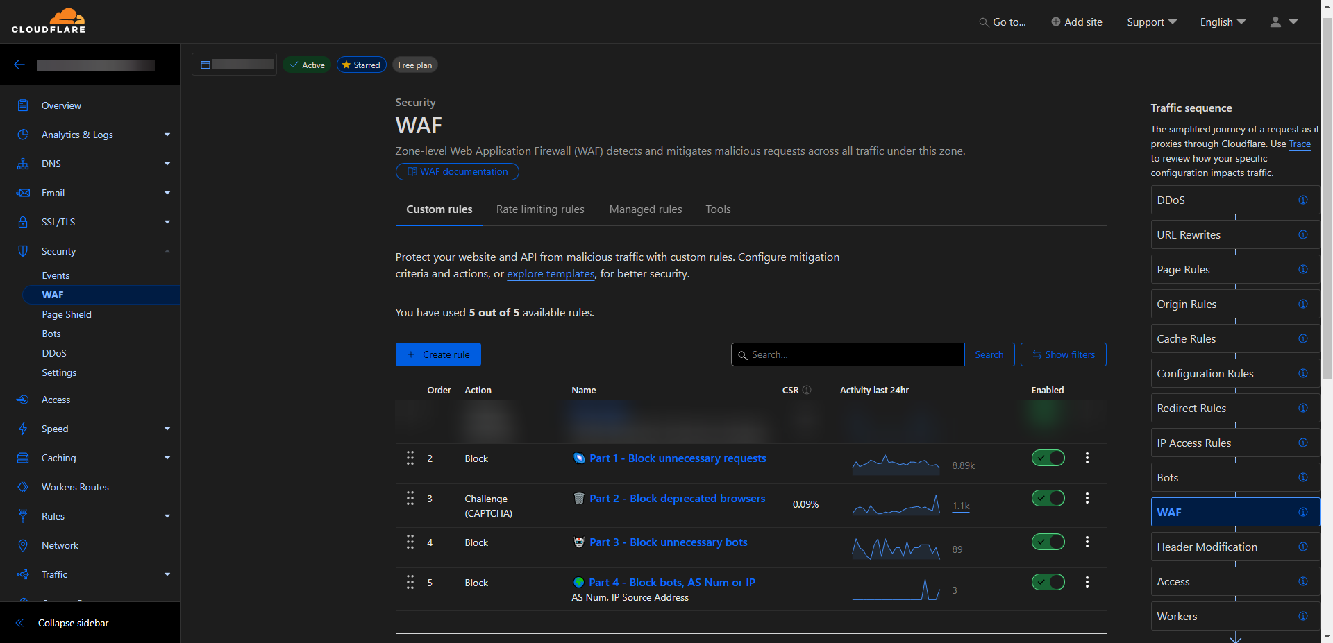
Task: Click drag handle of rule order 3
Action: (x=410, y=498)
